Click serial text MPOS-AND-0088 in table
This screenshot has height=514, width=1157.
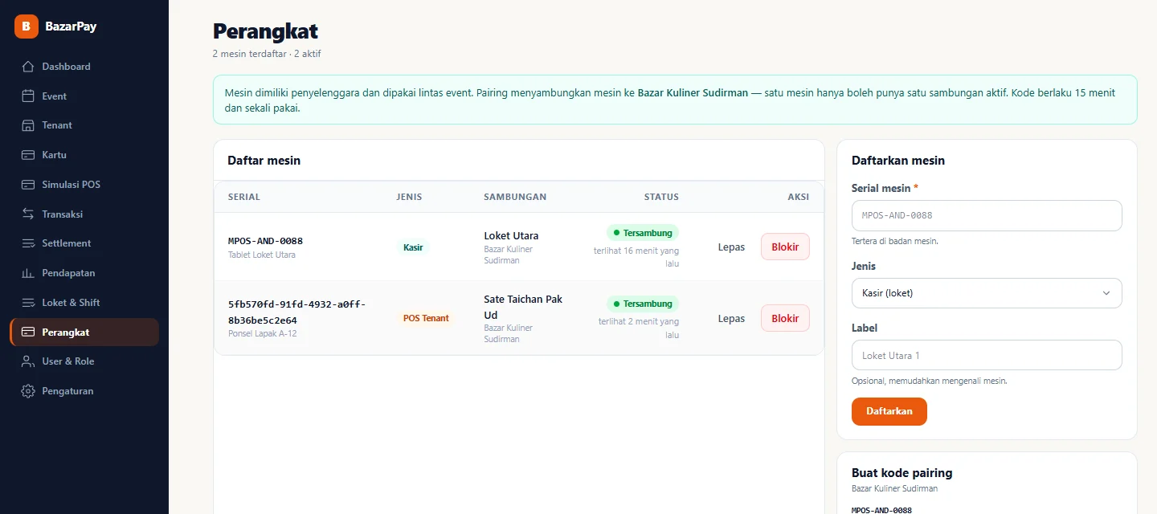coord(265,241)
